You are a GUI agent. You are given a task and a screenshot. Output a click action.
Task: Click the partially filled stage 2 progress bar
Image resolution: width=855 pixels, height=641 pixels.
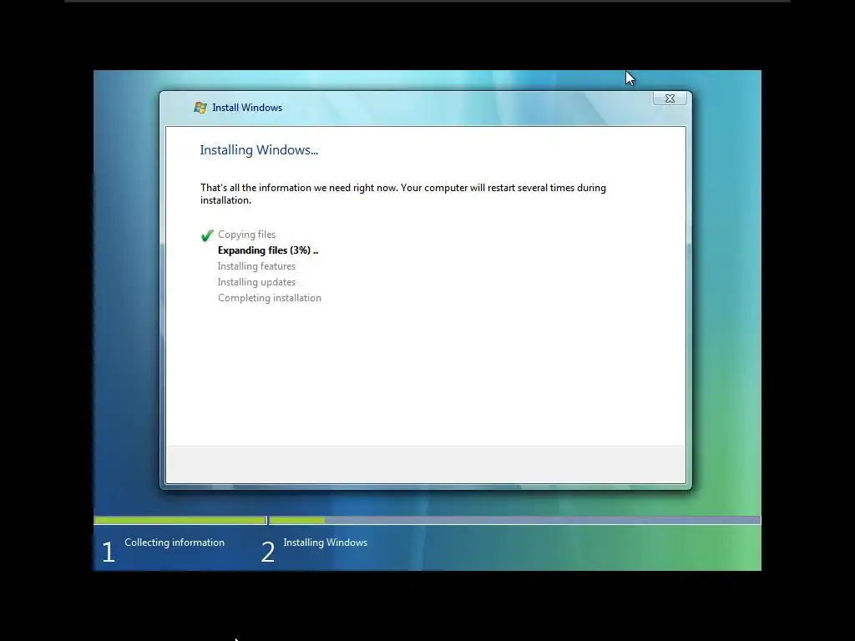[x=514, y=521]
